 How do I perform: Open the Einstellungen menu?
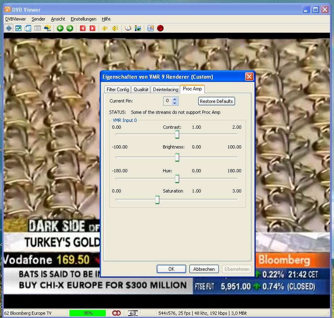pyautogui.click(x=84, y=19)
